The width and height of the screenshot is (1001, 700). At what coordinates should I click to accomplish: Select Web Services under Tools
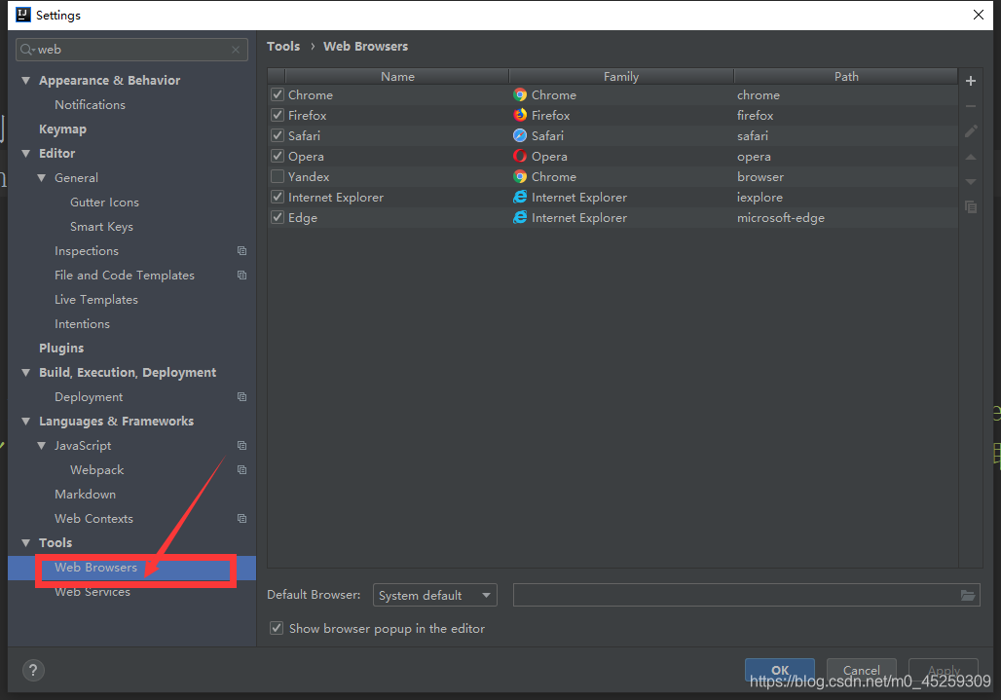pos(93,592)
